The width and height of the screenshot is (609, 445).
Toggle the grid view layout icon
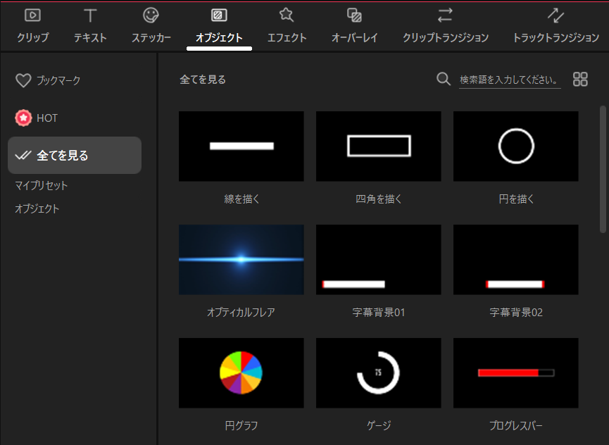580,79
